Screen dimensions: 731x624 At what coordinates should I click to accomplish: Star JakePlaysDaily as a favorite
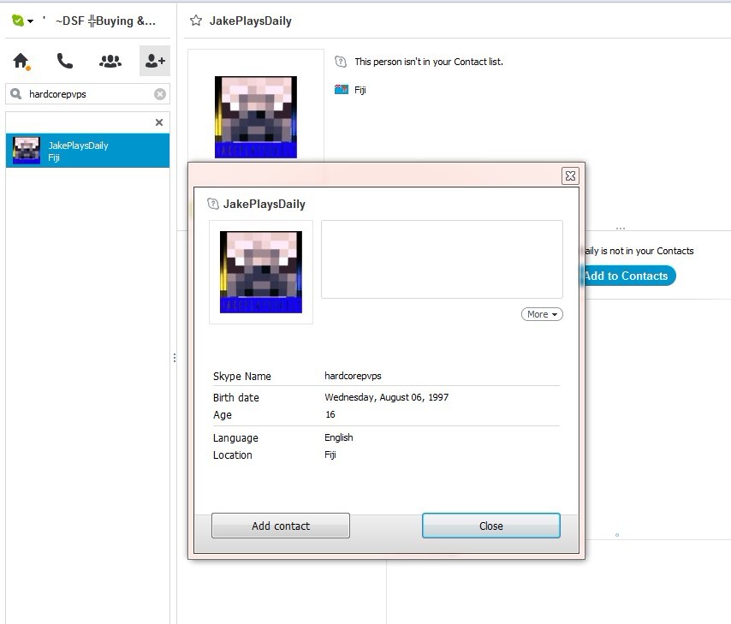pyautogui.click(x=196, y=21)
